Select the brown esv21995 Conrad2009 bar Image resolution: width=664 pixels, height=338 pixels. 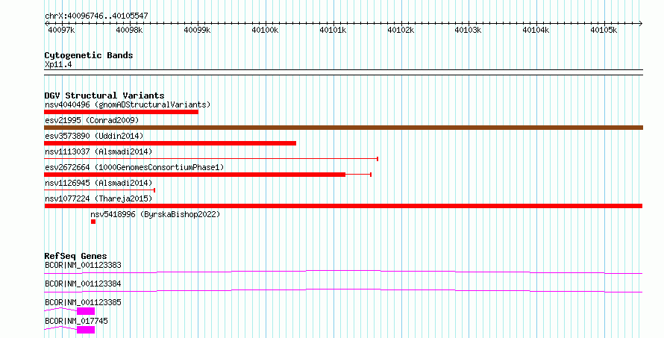[343, 128]
